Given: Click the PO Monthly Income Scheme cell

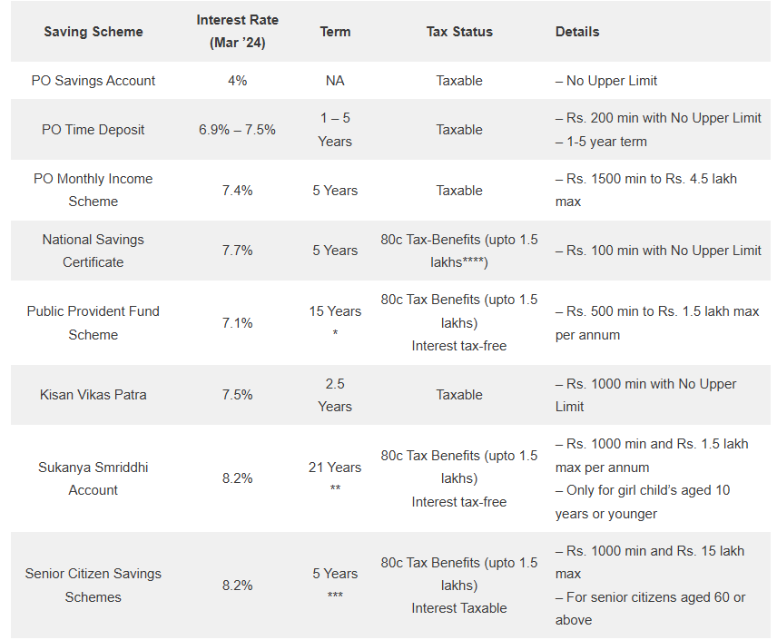Looking at the screenshot, I should 93,191.
